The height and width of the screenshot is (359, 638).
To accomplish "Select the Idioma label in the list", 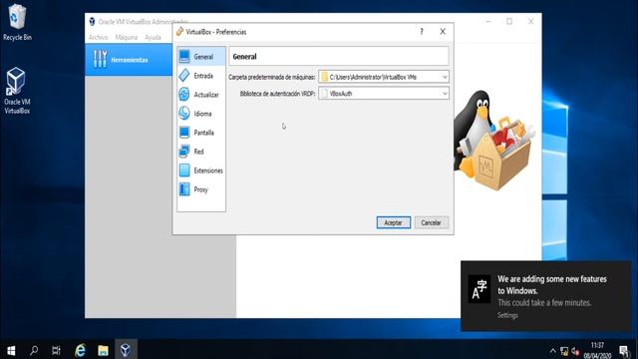I will tap(202, 114).
